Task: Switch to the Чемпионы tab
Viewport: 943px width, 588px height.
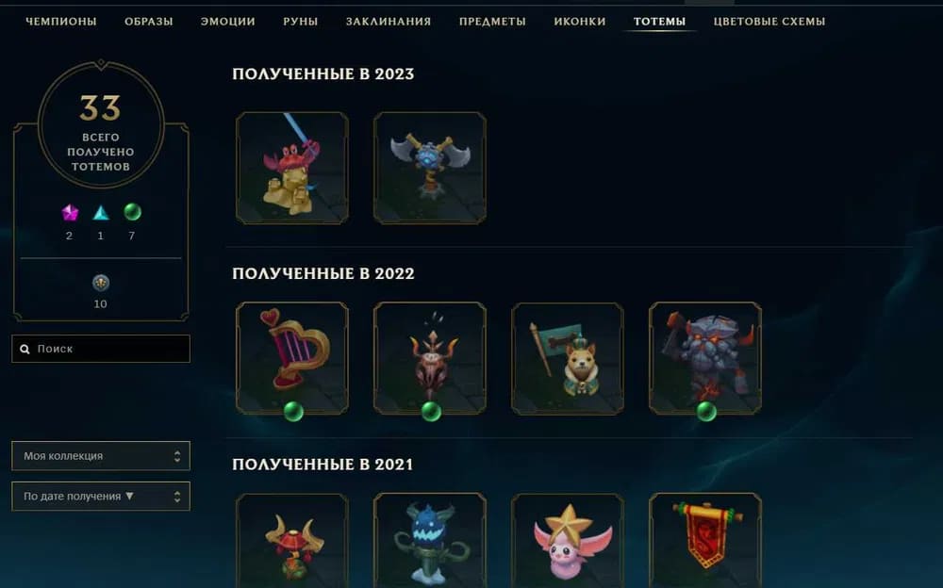Action: pyautogui.click(x=60, y=21)
